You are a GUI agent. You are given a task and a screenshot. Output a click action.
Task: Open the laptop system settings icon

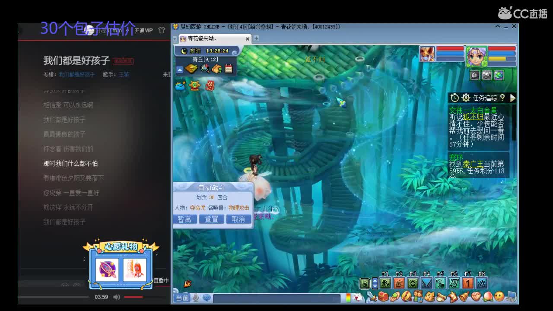click(511, 297)
